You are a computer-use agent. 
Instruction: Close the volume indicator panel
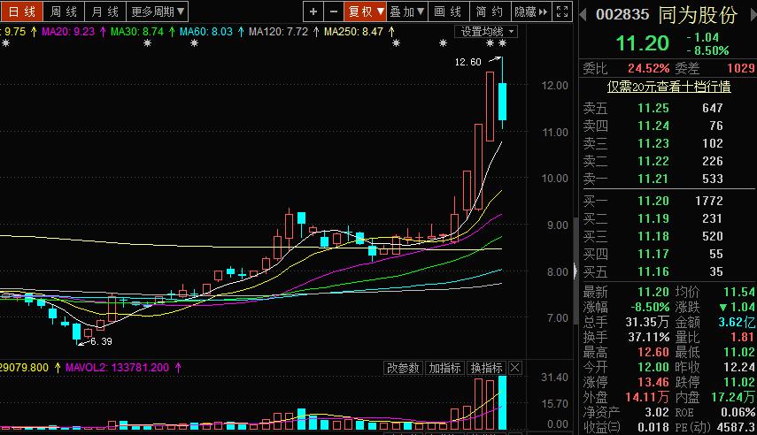tap(515, 368)
